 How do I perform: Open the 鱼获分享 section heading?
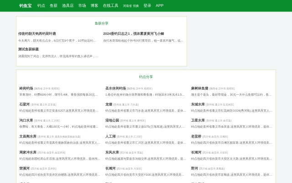pos(101,23)
